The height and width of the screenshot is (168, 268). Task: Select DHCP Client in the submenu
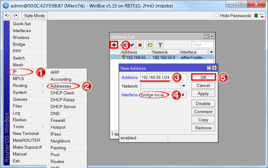click(67, 93)
